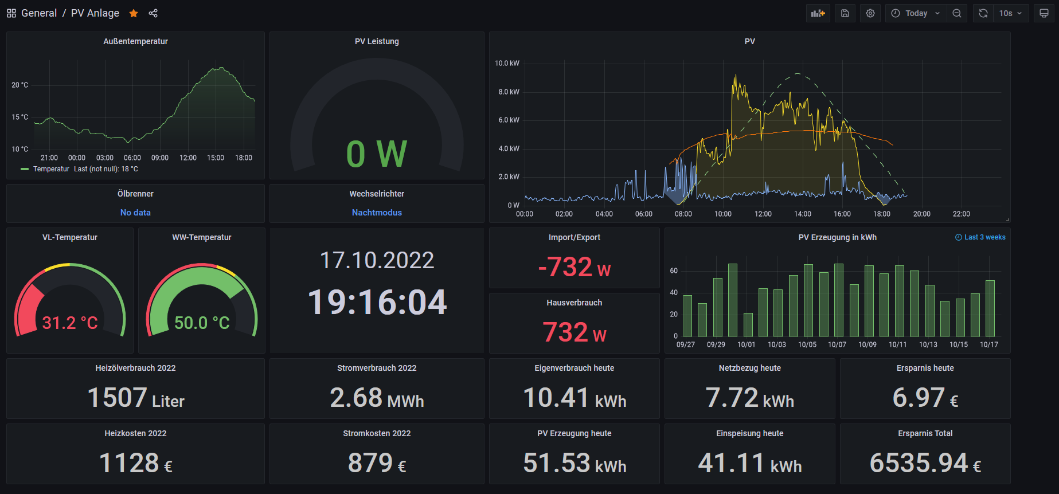Click the 10/01 bar in PV Erzeugung chart

click(x=748, y=325)
